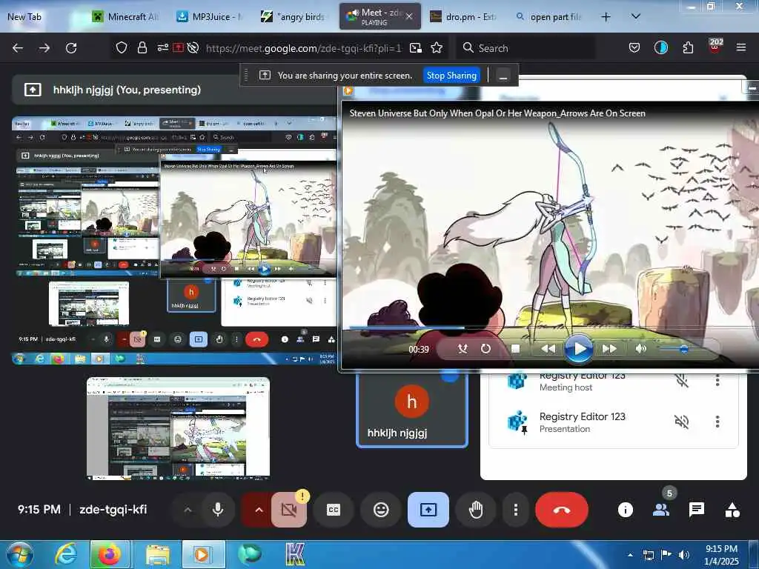Click the muted mic icon of Meeting host row

tap(682, 381)
